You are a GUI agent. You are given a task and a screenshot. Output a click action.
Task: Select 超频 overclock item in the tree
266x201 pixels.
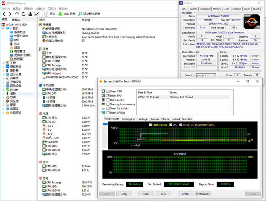[x=17, y=47]
